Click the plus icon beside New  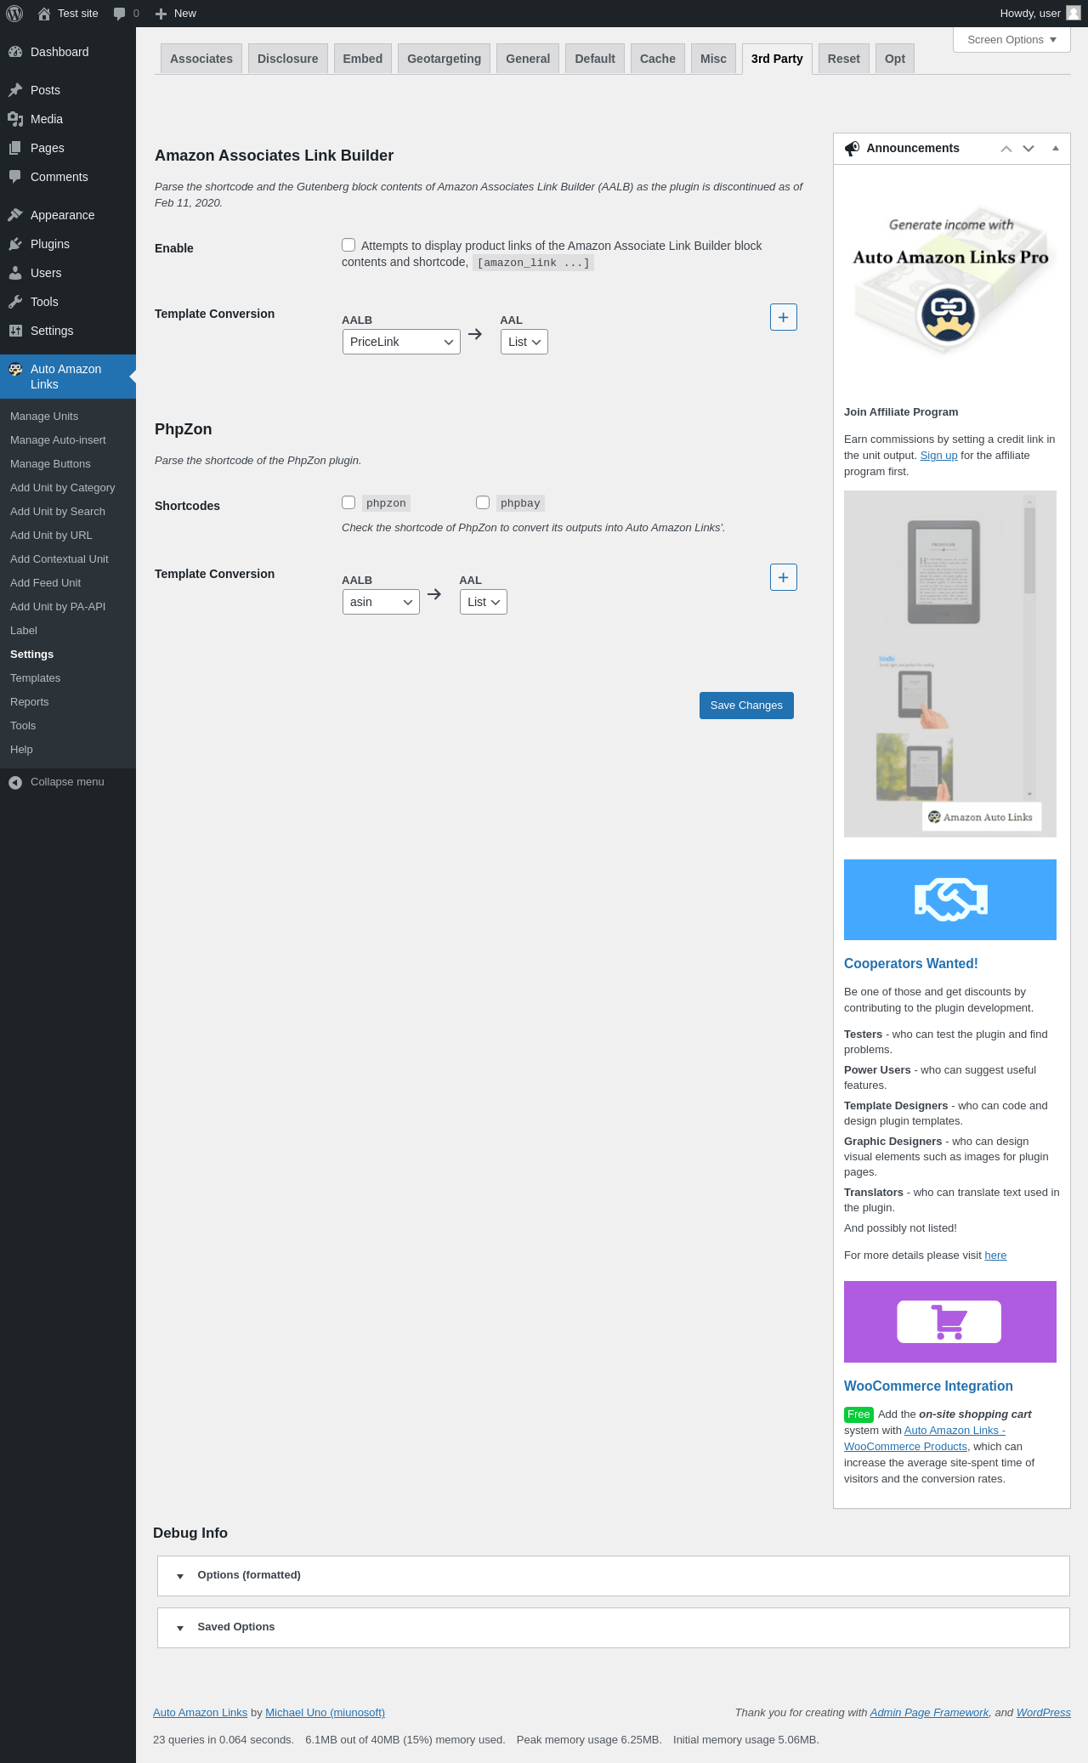pos(161,14)
